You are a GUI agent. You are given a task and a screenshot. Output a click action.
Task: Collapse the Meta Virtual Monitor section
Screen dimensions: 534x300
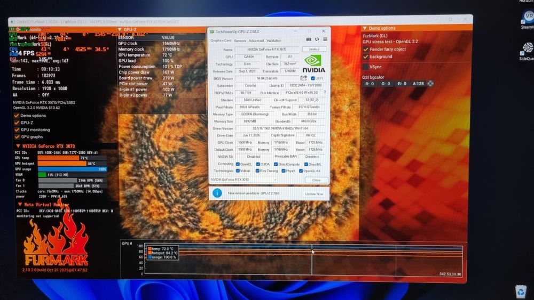pos(20,205)
